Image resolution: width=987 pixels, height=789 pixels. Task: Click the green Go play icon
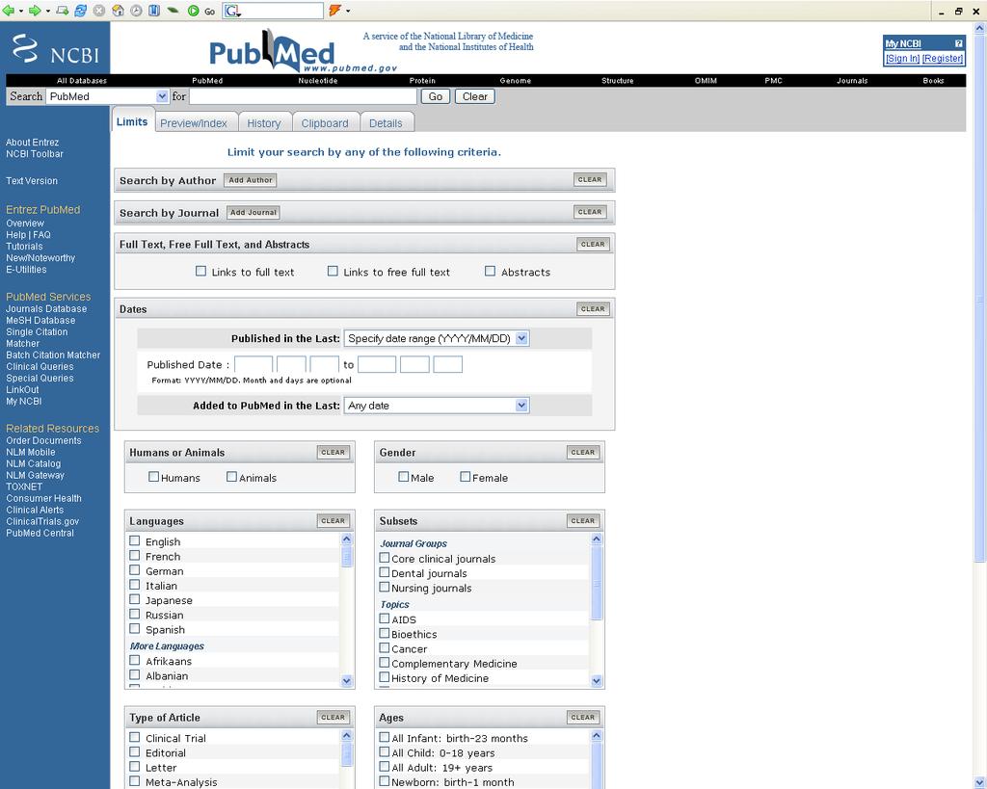click(193, 11)
